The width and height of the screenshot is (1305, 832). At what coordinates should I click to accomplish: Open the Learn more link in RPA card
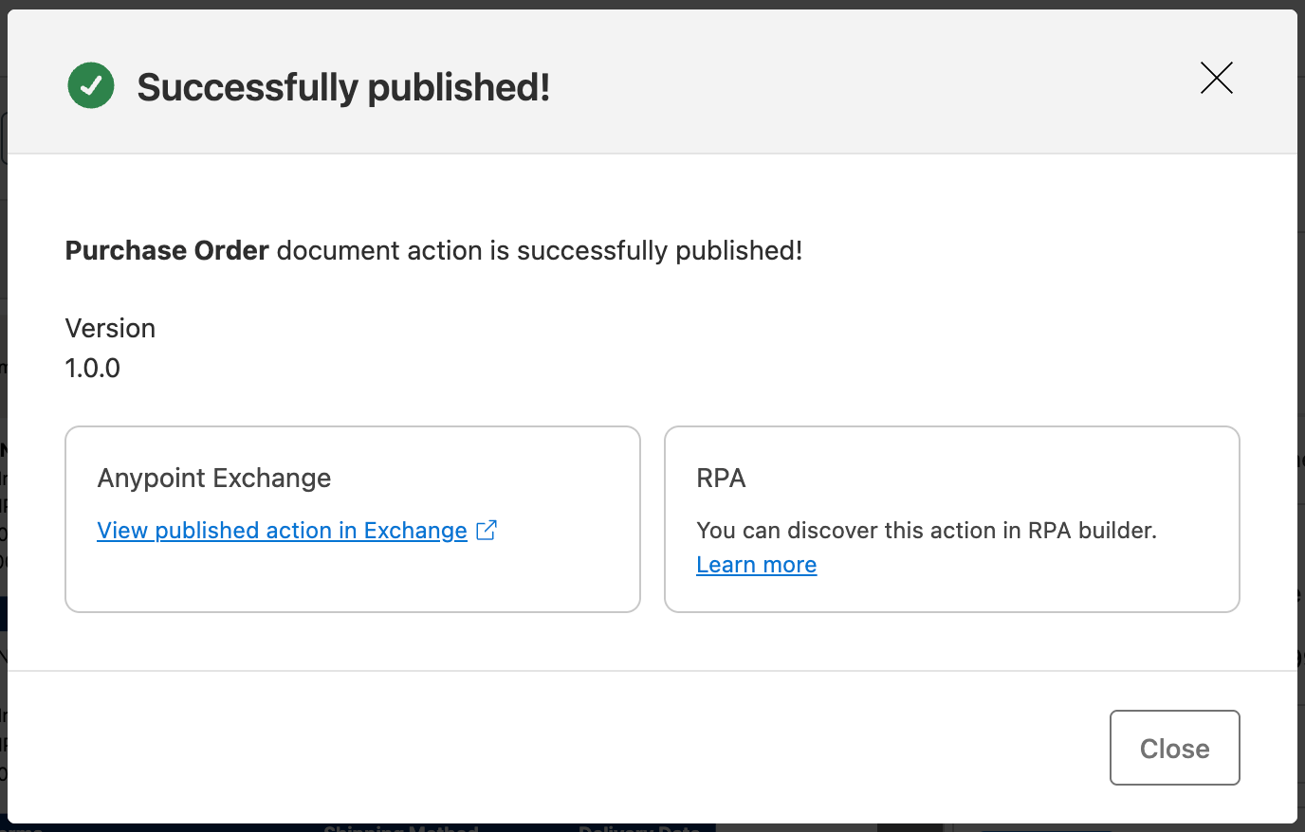[756, 564]
